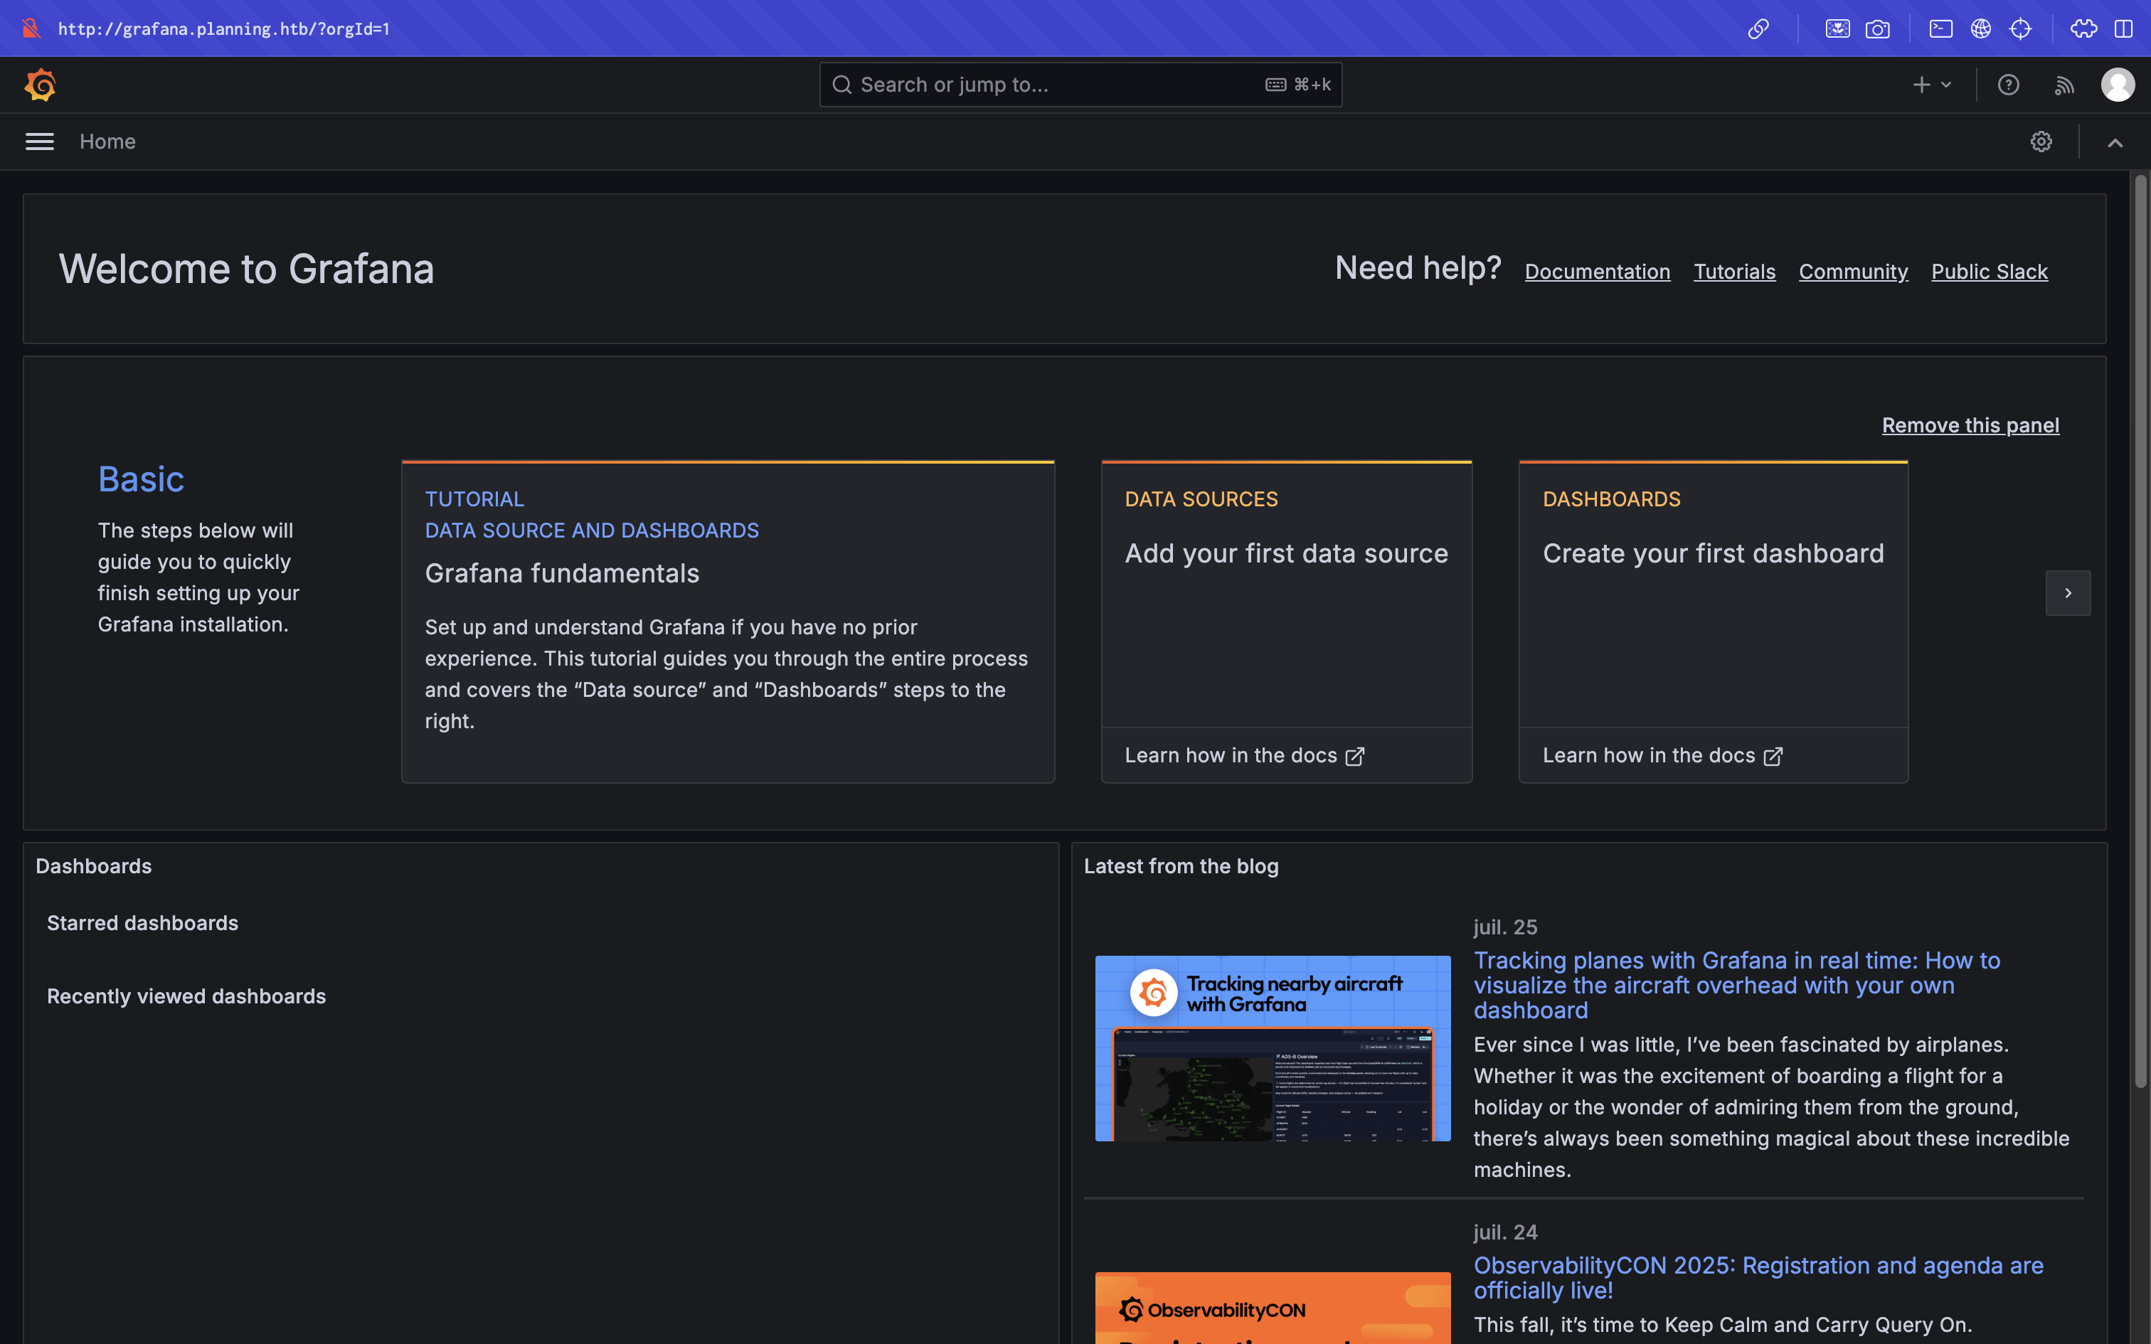The image size is (2151, 1344).
Task: Click the flower picture screenshot icon
Action: pos(1837,28)
